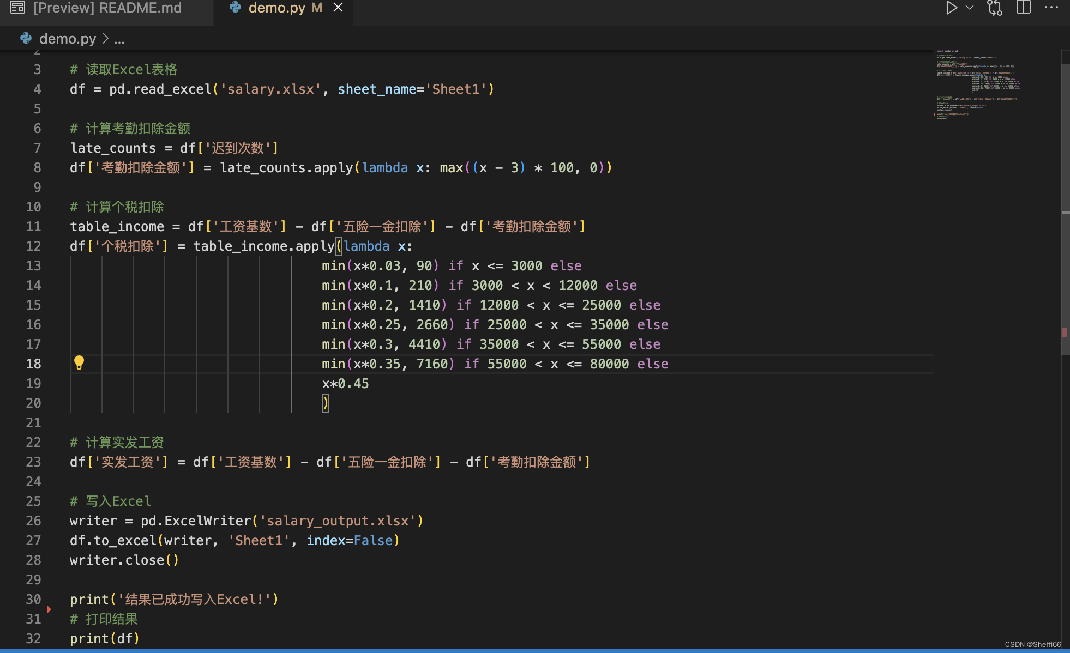Click 'x*0.45' on line 19
The image size is (1070, 653).
(345, 383)
